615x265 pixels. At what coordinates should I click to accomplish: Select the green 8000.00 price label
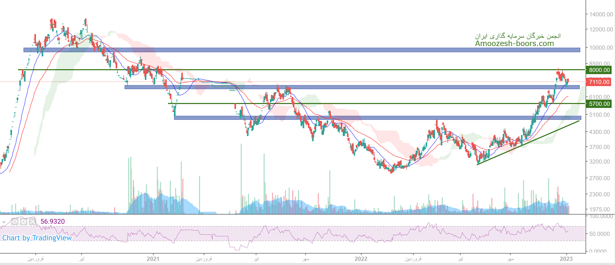coord(599,70)
